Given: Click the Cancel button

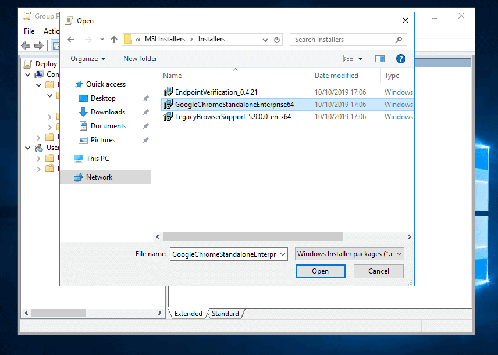Looking at the screenshot, I should coord(379,271).
